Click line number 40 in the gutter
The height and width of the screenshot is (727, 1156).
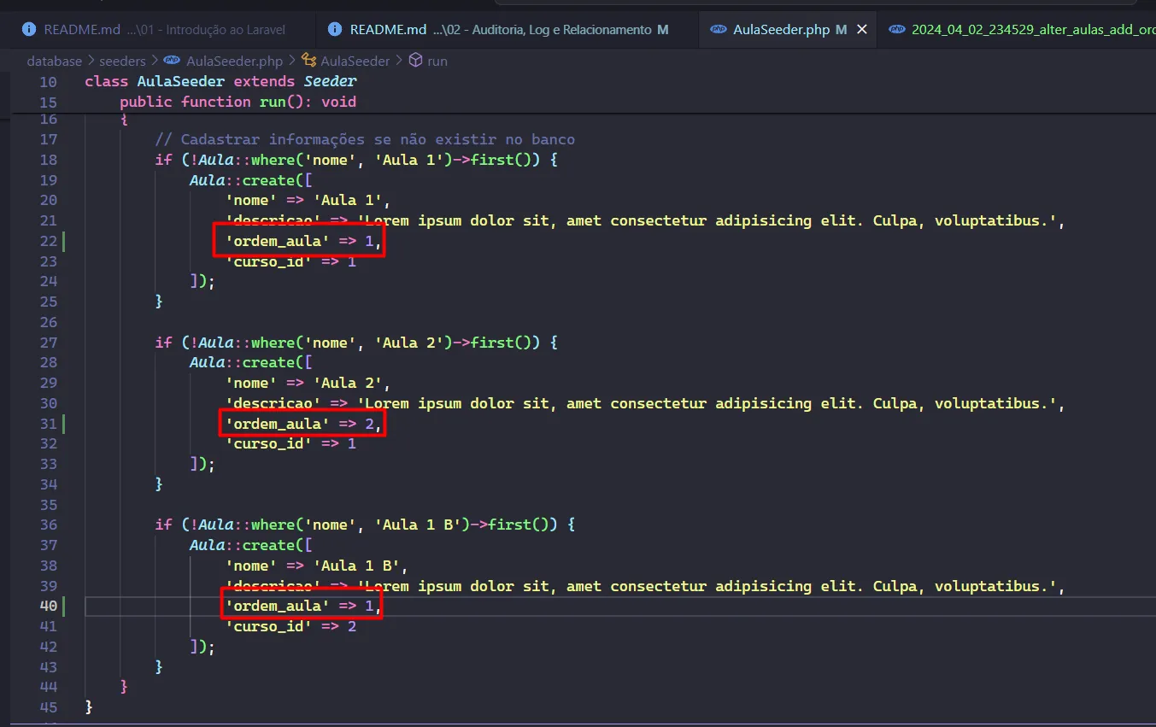48,607
